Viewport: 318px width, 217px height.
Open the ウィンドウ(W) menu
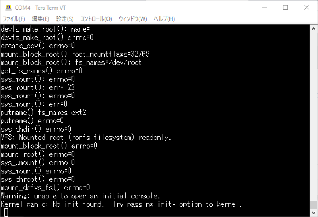pos(133,19)
